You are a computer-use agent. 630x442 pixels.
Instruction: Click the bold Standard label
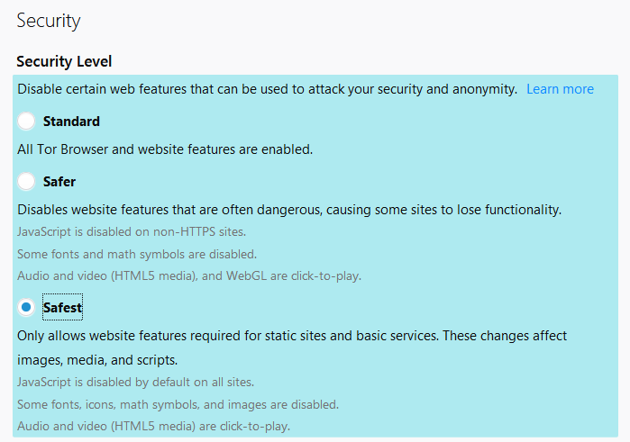click(71, 122)
